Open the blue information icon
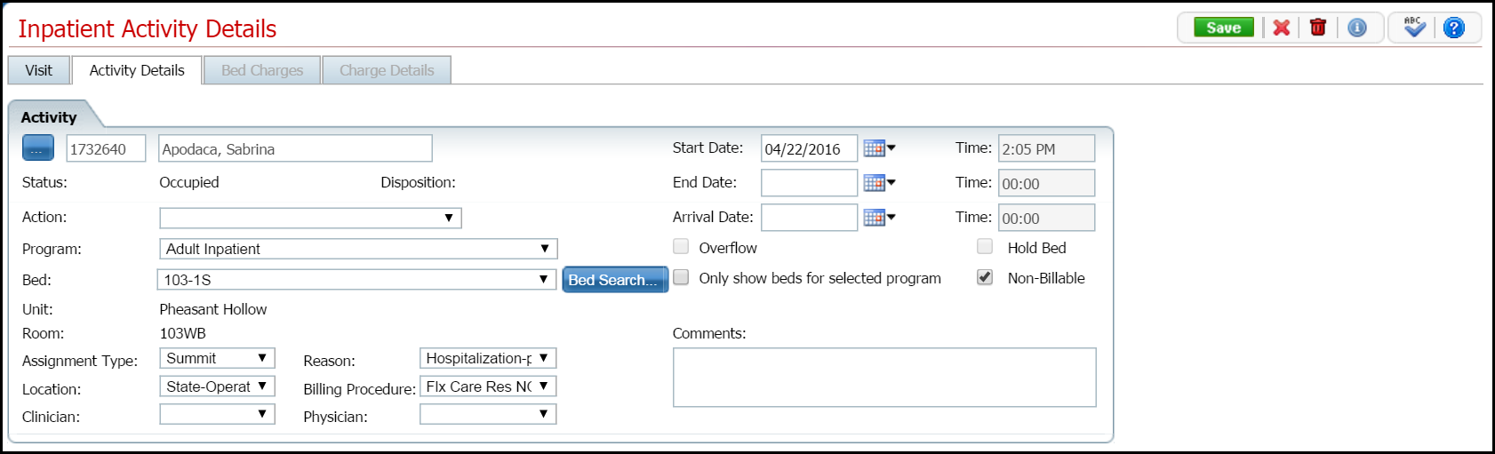Viewport: 1495px width, 454px height. click(1357, 28)
